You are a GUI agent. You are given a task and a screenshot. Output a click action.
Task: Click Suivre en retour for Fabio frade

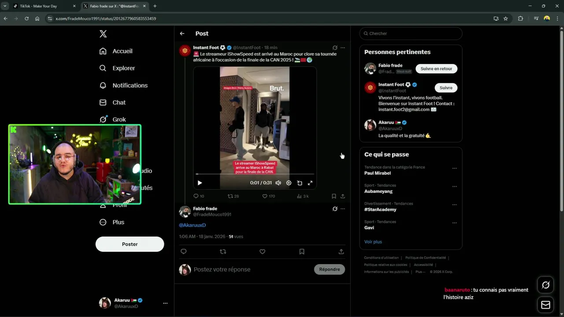click(436, 69)
